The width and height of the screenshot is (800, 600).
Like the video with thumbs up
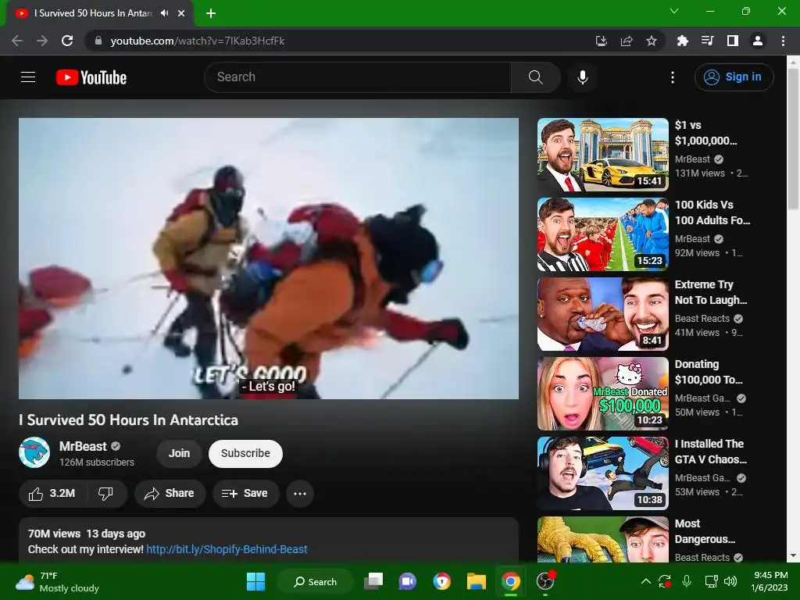[52, 494]
